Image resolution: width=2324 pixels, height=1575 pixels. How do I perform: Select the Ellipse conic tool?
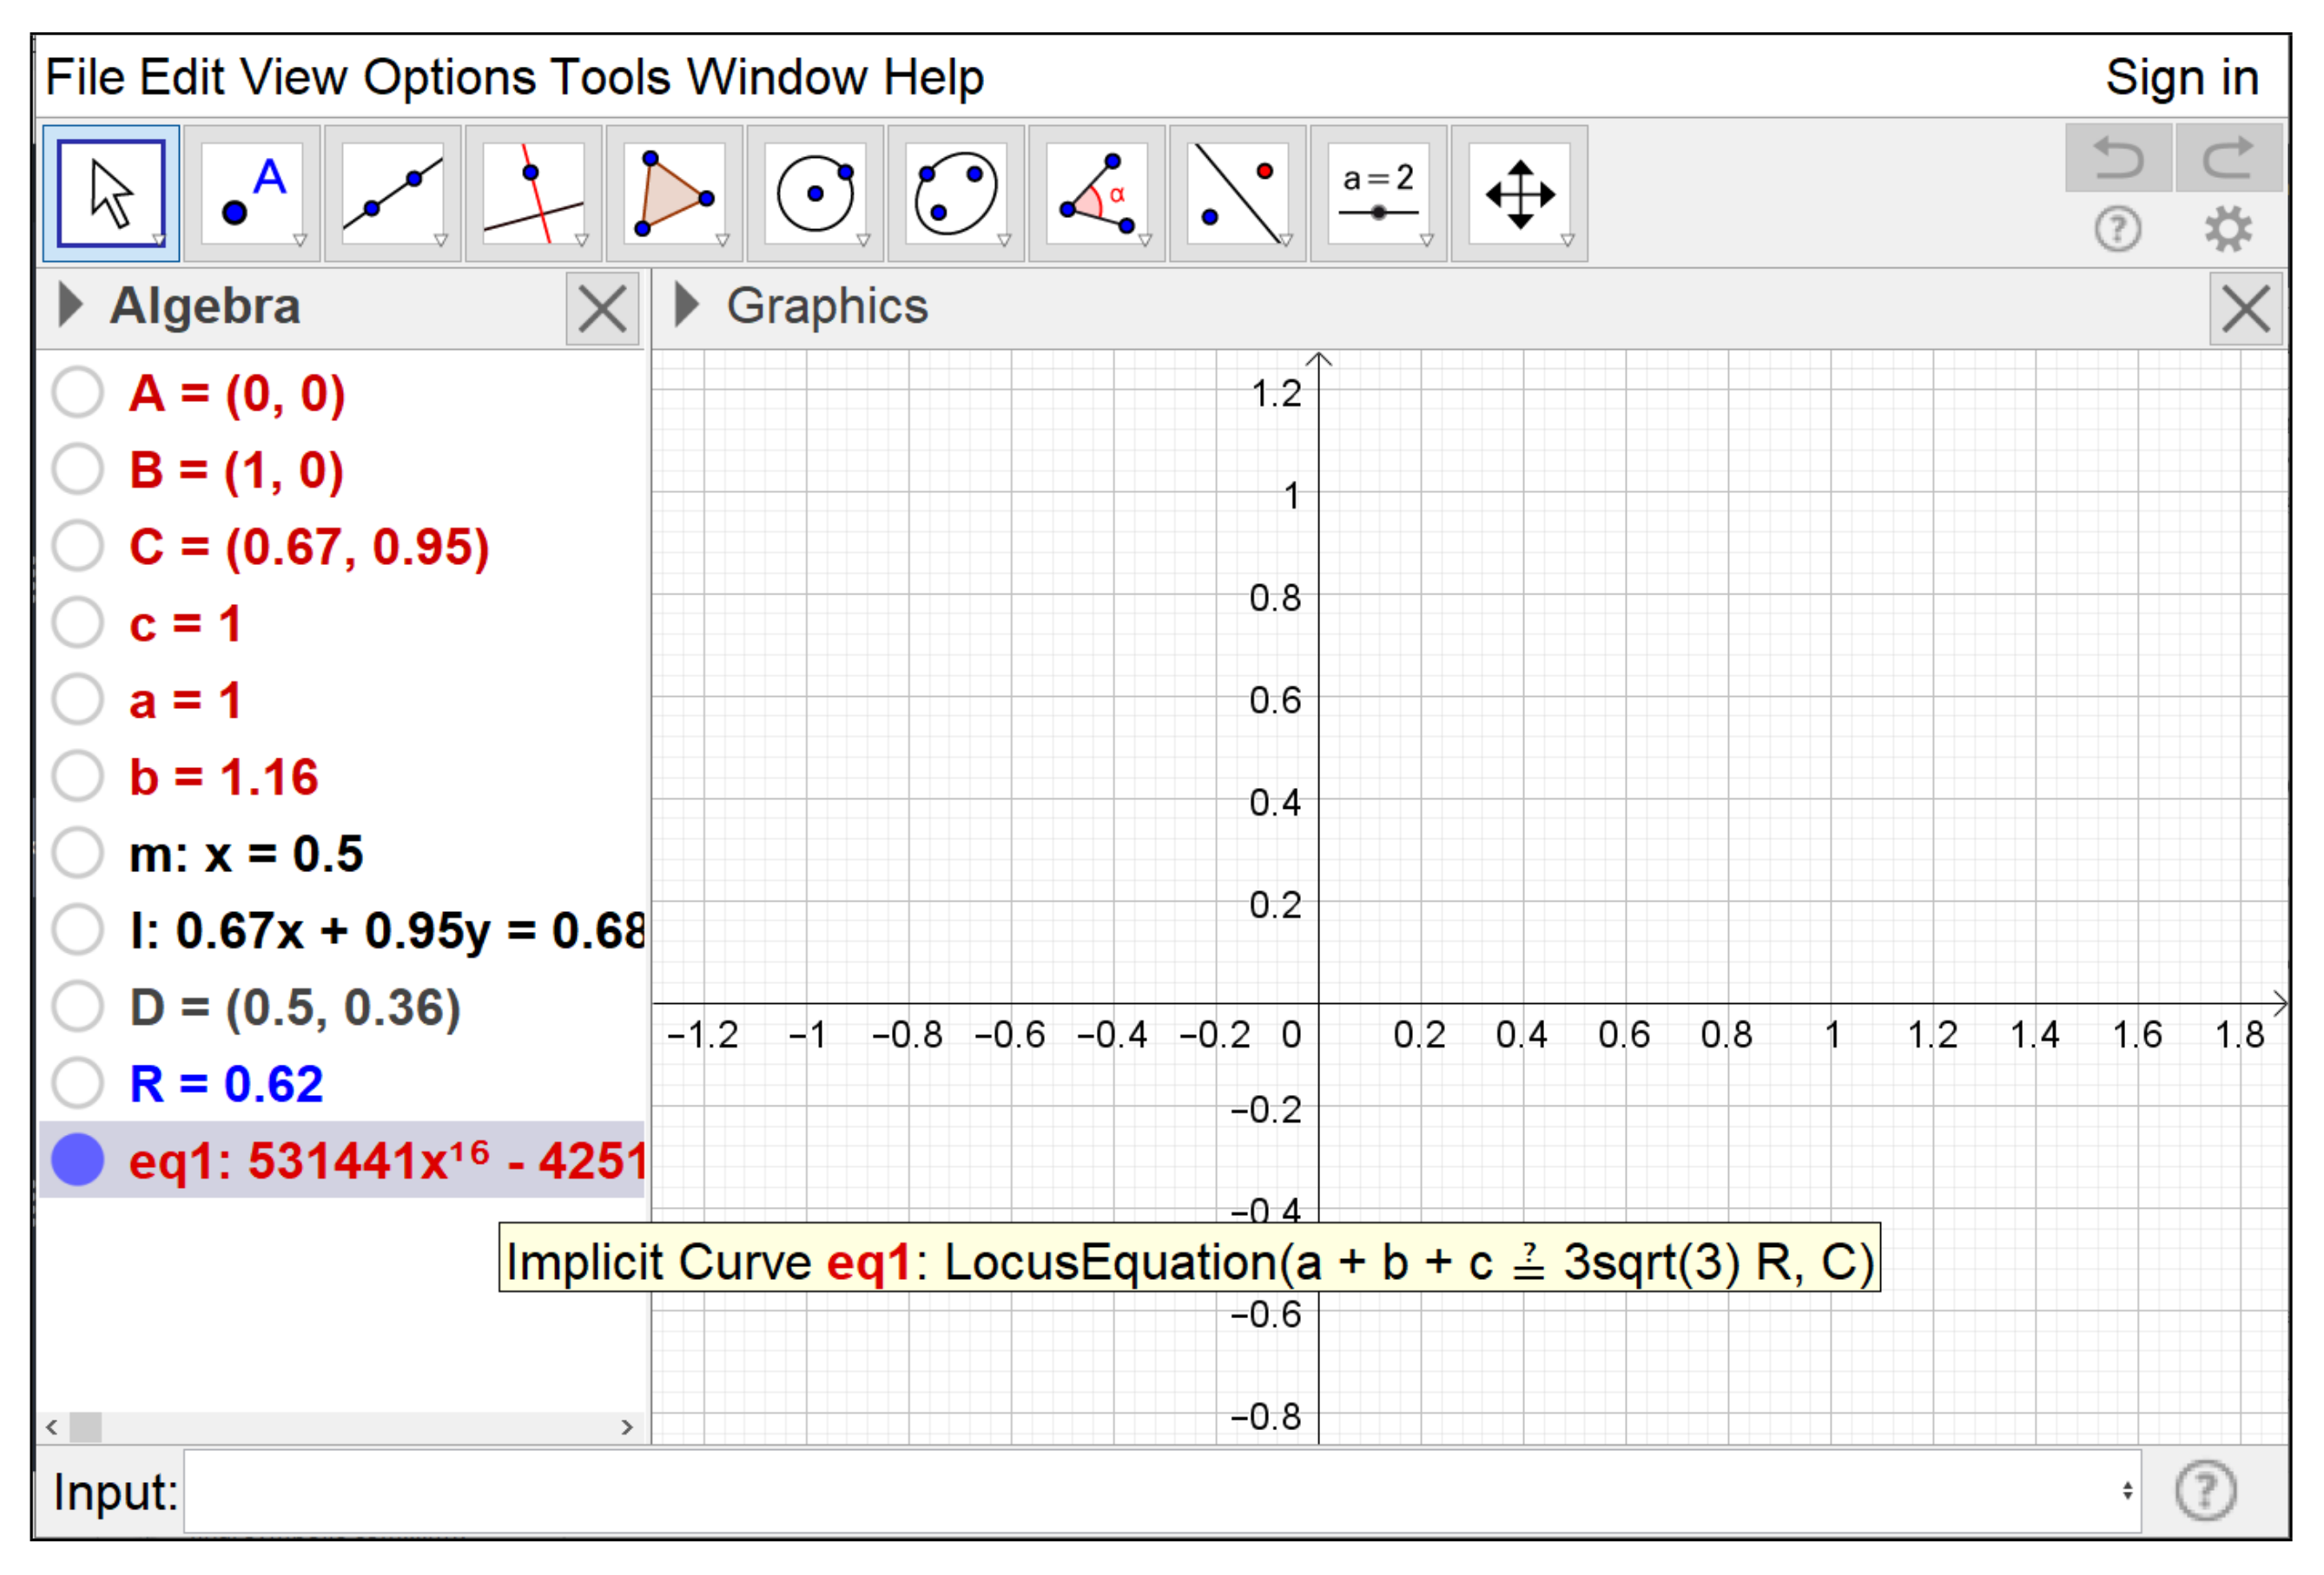tap(956, 194)
